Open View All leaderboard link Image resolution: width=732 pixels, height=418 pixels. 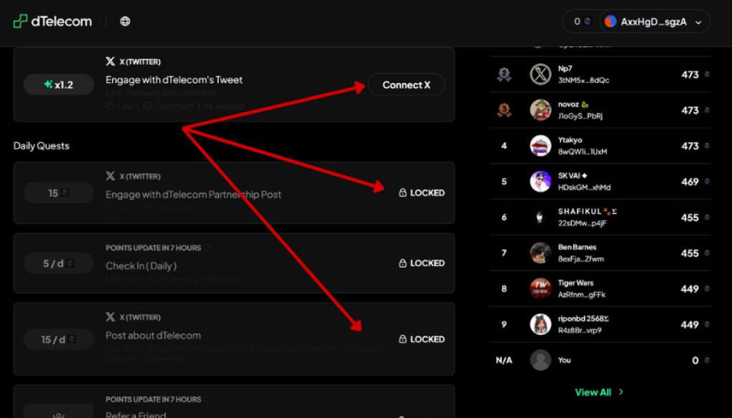pyautogui.click(x=593, y=392)
